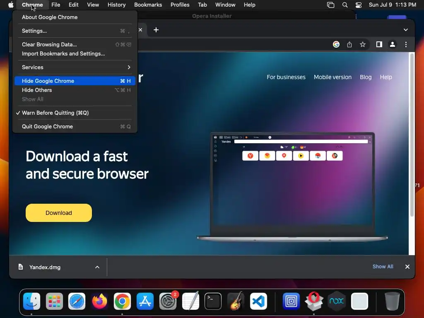The image size is (424, 318).
Task: Close the downloads bar
Action: [407, 267]
